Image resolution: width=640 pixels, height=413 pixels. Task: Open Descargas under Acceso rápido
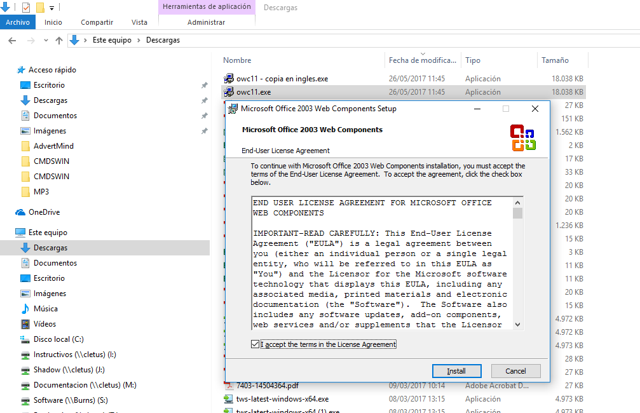pyautogui.click(x=50, y=100)
